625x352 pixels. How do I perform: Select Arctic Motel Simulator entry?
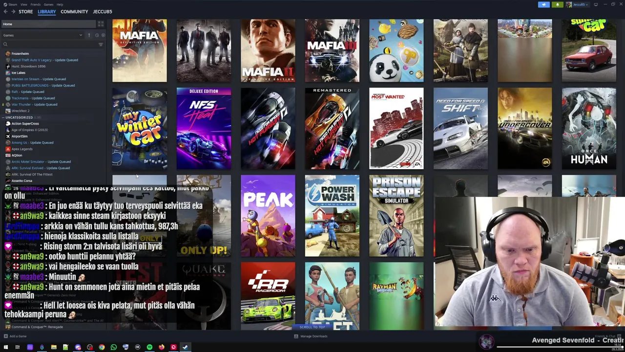[x=41, y=162]
